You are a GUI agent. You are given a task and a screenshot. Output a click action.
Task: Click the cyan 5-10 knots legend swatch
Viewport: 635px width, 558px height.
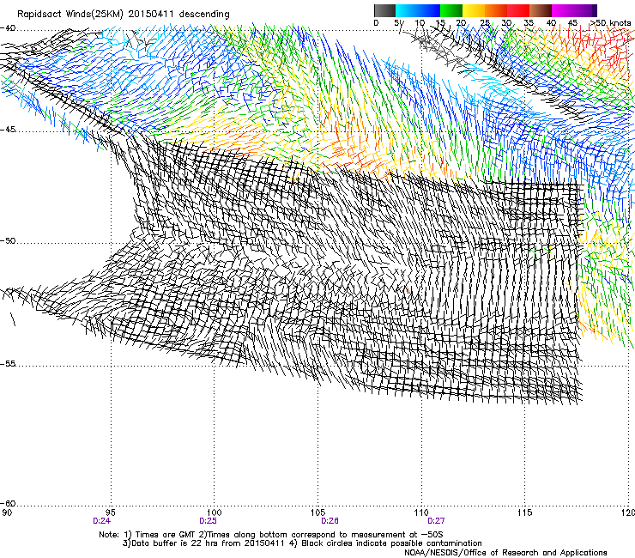click(x=407, y=10)
